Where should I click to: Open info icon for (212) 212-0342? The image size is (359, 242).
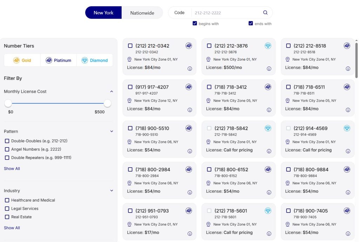click(190, 69)
